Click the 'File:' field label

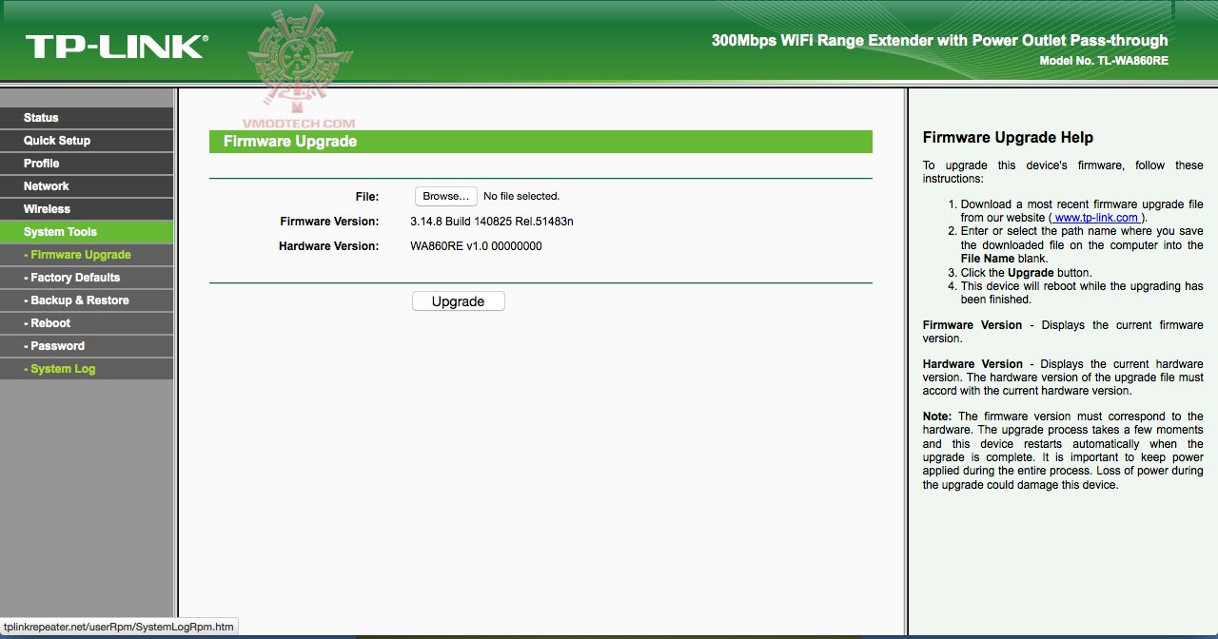click(366, 197)
